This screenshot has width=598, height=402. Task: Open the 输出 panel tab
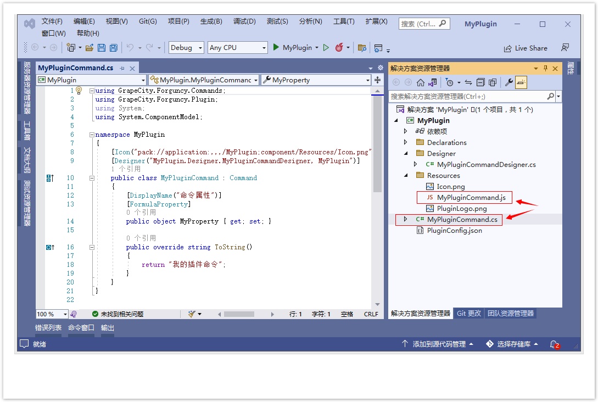108,328
